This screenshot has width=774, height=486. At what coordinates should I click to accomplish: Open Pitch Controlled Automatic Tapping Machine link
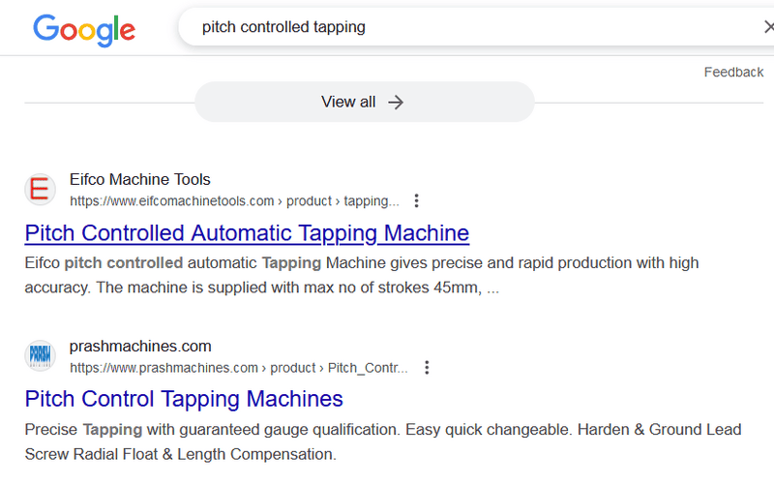click(x=247, y=232)
